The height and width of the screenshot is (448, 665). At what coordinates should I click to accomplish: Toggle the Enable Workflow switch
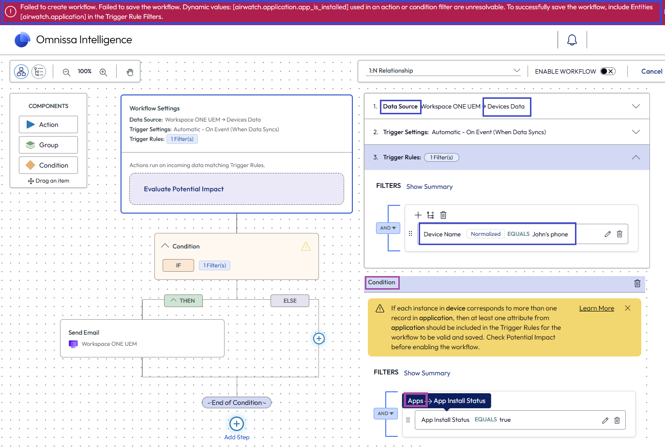click(608, 71)
